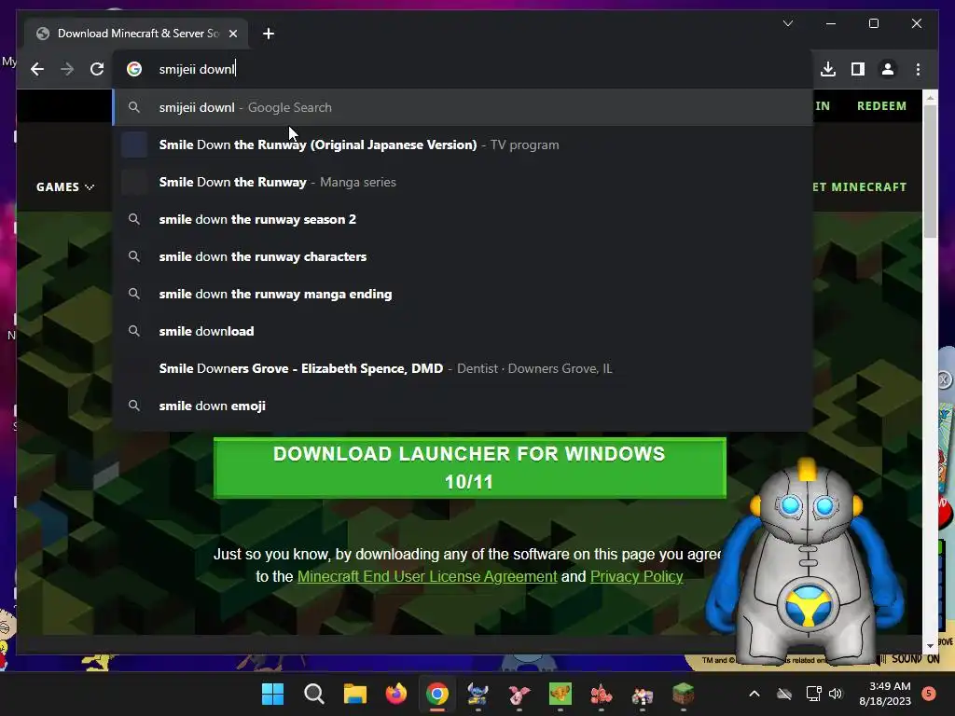Toggle the Chrome side panel icon

858,69
